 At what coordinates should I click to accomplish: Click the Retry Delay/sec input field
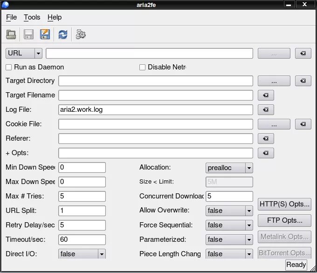(x=82, y=225)
